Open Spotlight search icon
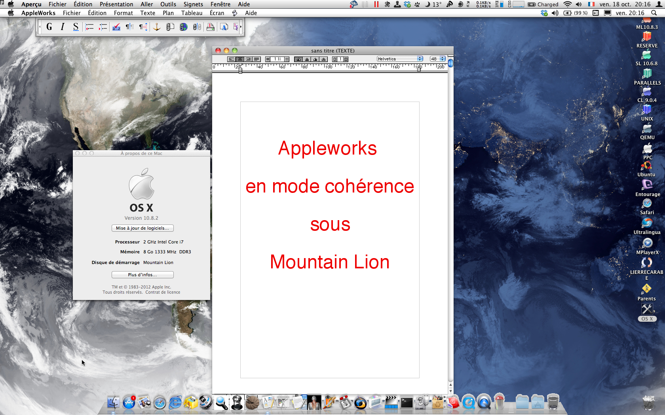Screen dimensions: 665x415 654,13
